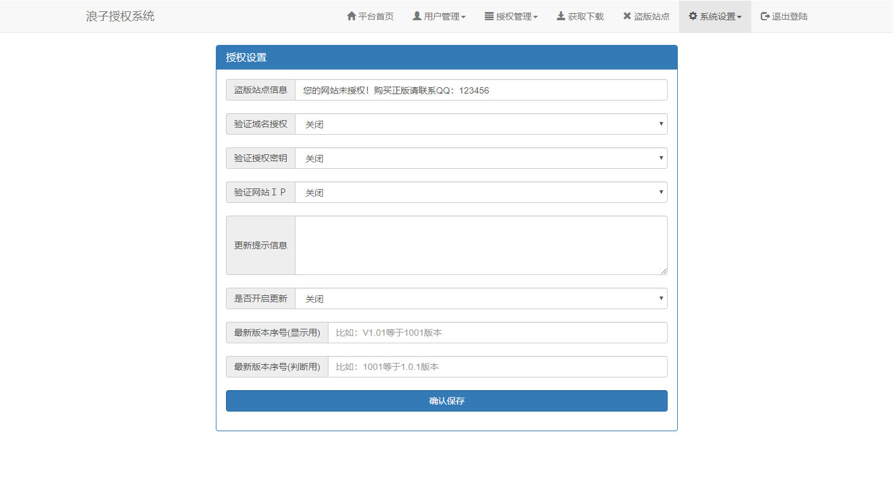Click the list icon on 授权管理 menu
Image resolution: width=893 pixels, height=502 pixels.
(489, 16)
